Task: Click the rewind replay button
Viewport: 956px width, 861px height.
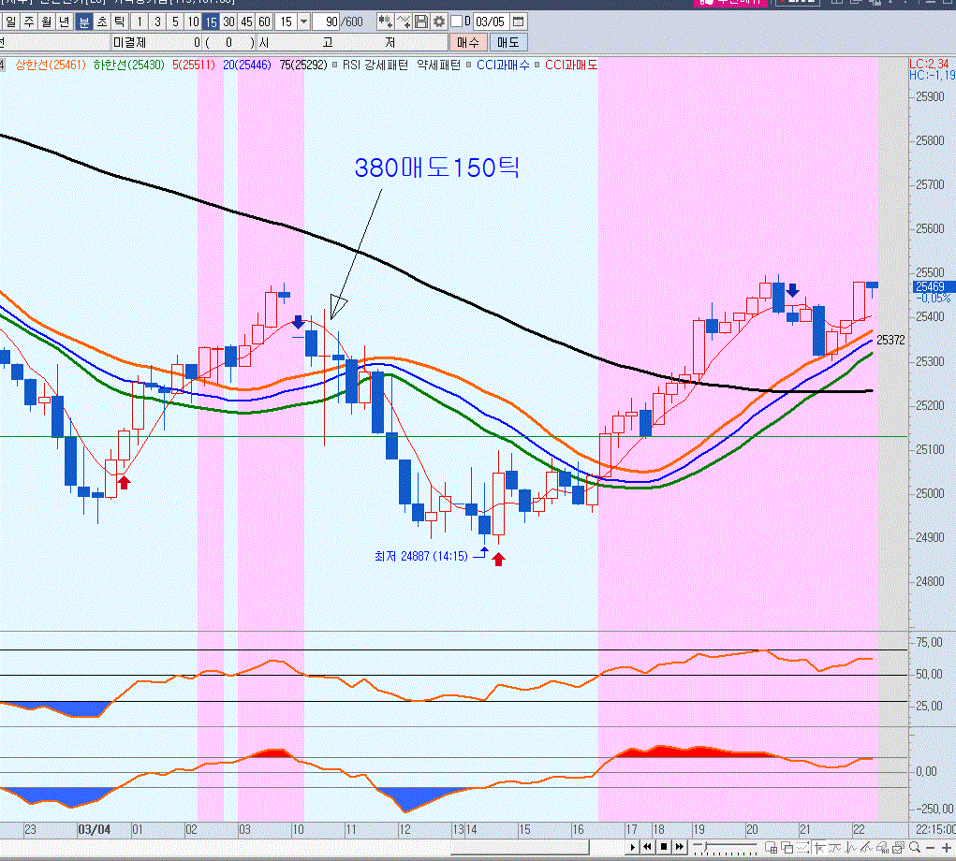Action: click(x=647, y=848)
